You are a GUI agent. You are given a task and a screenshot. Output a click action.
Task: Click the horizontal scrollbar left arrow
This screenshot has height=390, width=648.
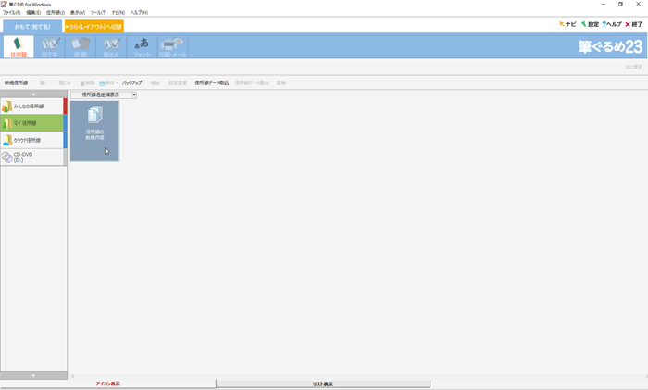(73, 376)
